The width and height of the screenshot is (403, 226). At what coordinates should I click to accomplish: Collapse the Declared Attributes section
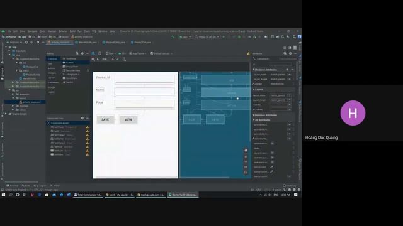(253, 70)
